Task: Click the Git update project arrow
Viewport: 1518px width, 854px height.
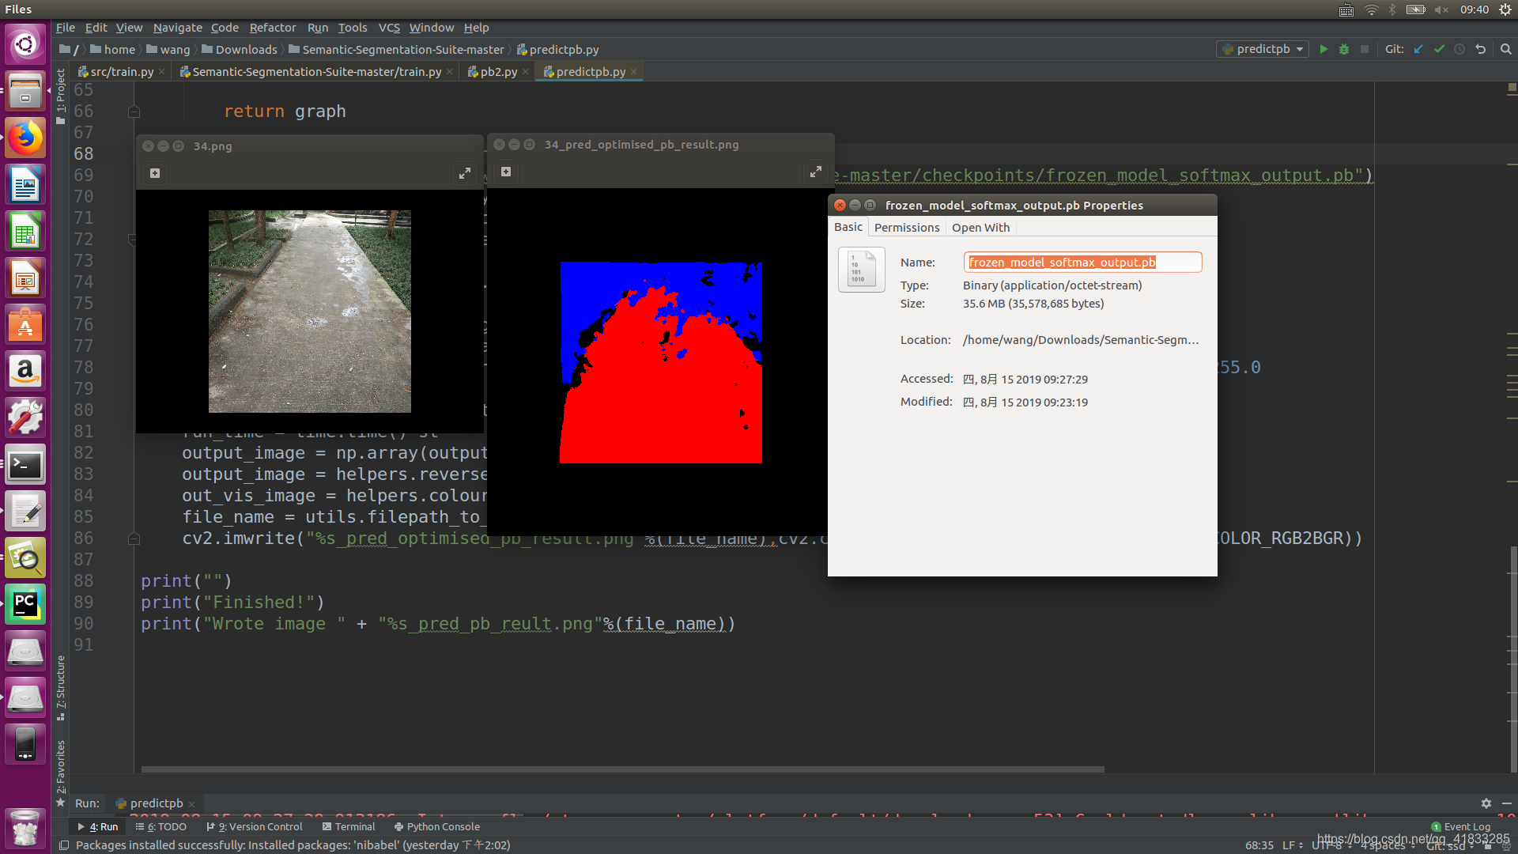Action: pos(1418,49)
